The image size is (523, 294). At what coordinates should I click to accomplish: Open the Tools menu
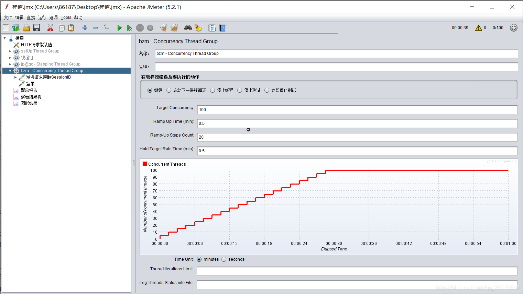[66, 17]
